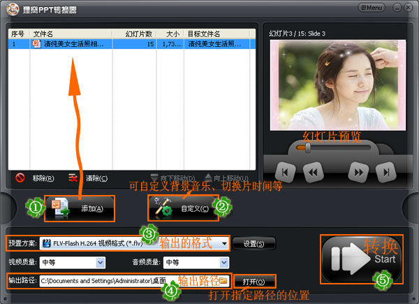Open the Customize (自定义) settings button
Screen dimensions: 419x304
(183, 208)
